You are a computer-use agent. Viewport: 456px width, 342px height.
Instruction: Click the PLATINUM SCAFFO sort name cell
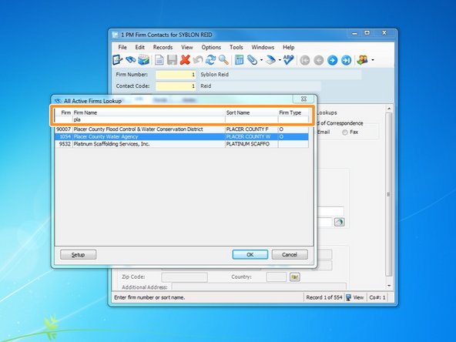(x=251, y=144)
